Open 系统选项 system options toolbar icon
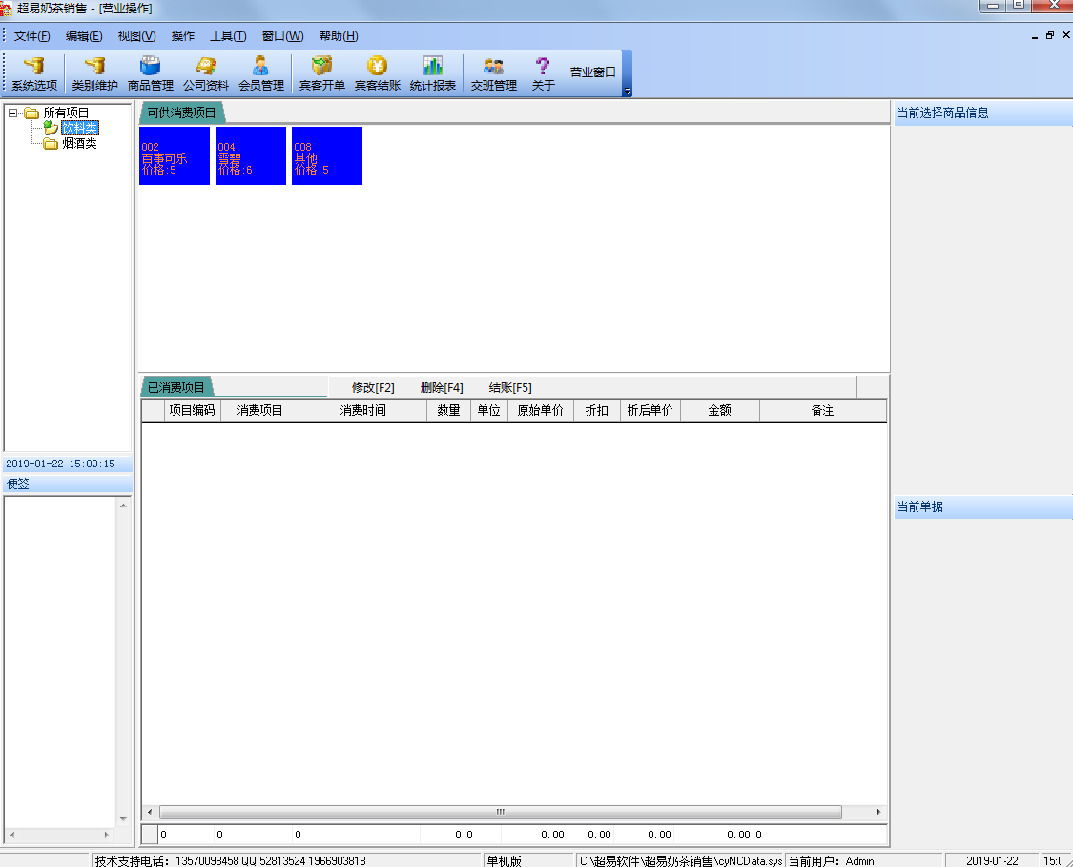The height and width of the screenshot is (867, 1073). pyautogui.click(x=34, y=74)
